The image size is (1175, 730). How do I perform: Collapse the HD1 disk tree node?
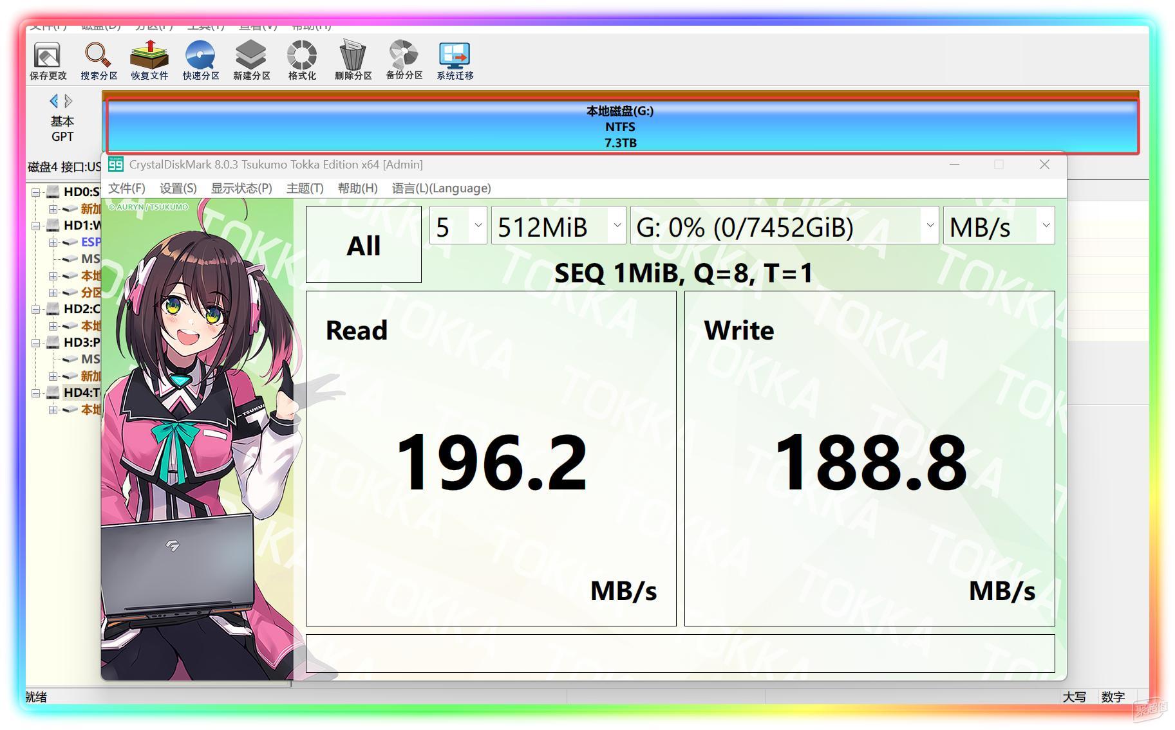[x=36, y=226]
